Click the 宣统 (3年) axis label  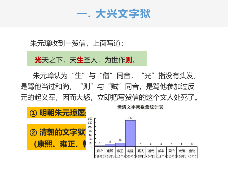(192, 154)
